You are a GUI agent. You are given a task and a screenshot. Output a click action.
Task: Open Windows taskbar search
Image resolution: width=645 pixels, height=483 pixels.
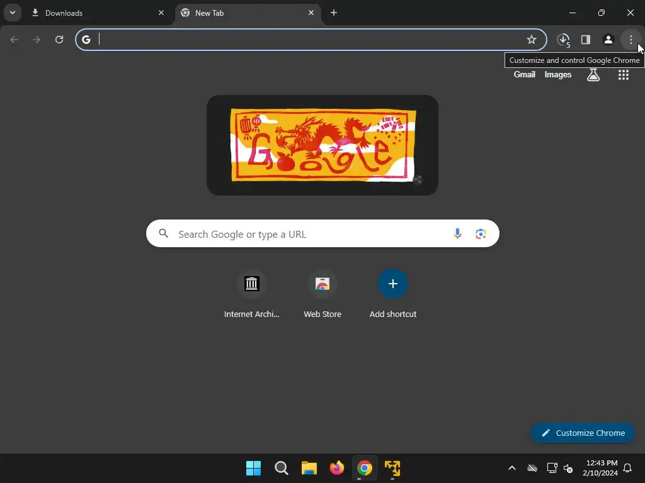(282, 468)
